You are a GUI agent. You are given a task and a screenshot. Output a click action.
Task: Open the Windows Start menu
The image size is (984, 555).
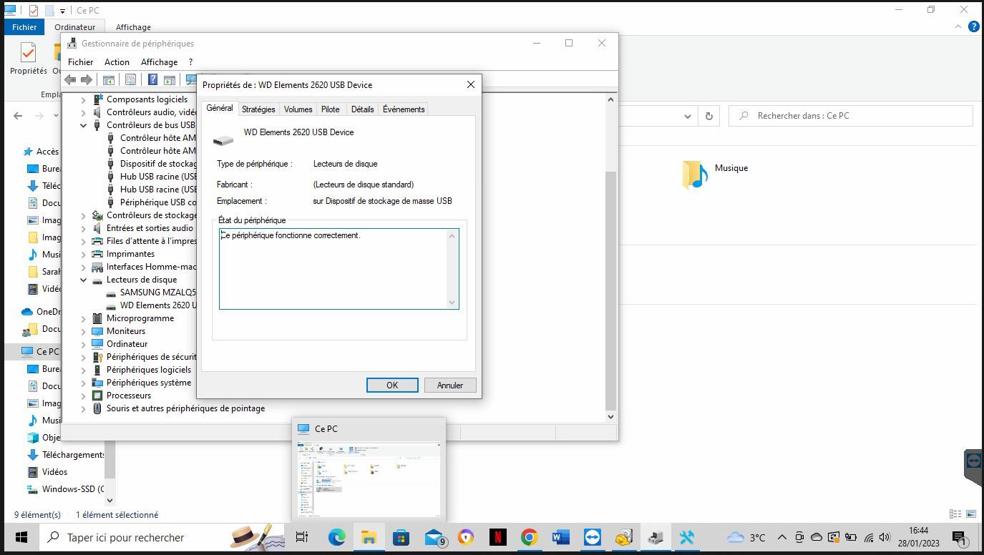pos(21,537)
